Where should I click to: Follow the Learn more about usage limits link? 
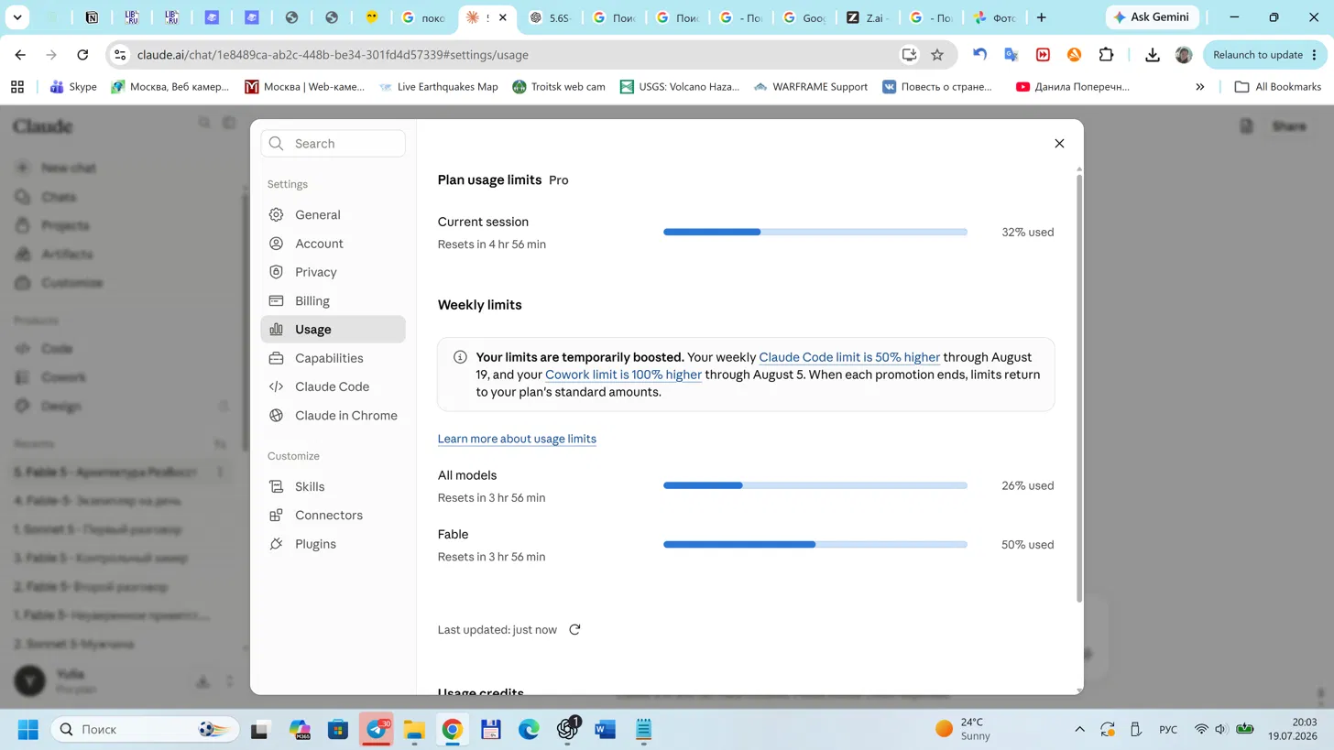[x=517, y=439]
